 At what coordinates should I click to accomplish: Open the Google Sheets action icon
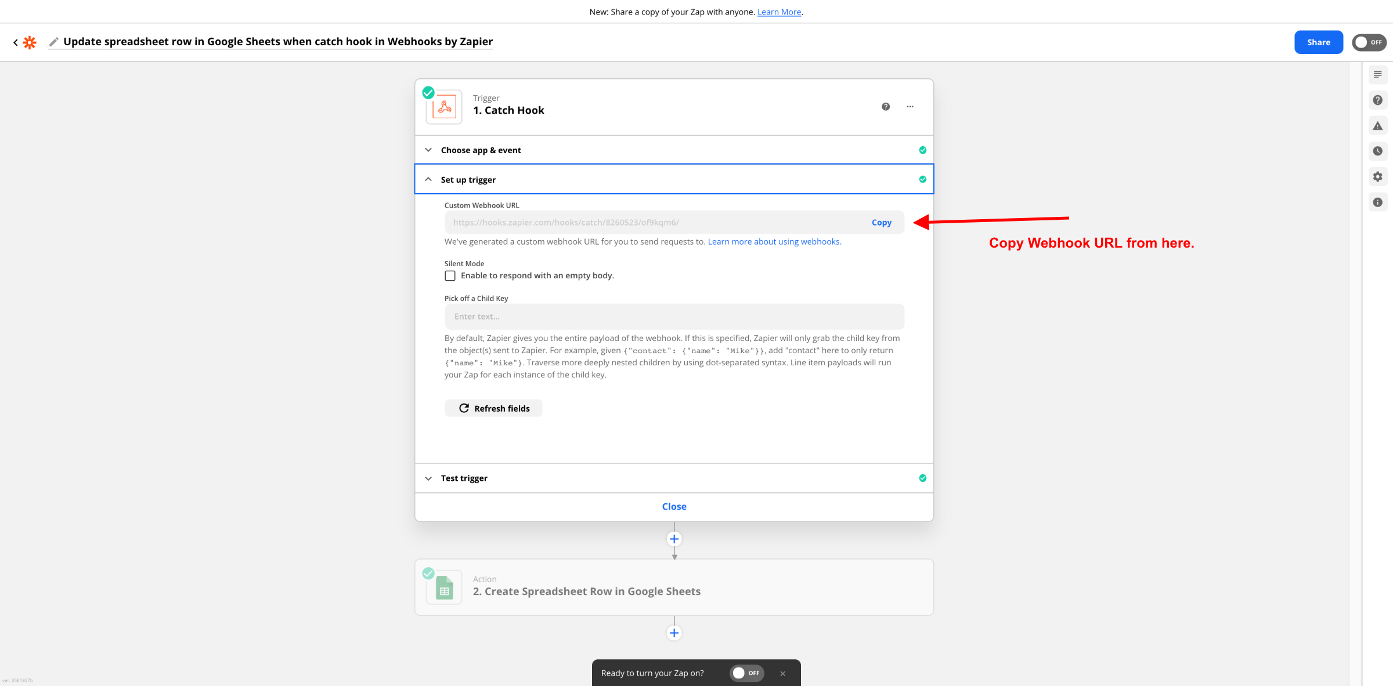tap(444, 587)
